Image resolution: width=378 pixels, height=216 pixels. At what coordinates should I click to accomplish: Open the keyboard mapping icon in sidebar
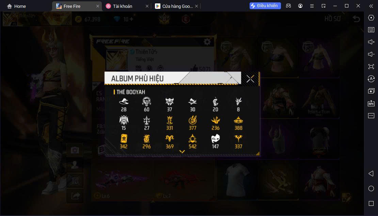(x=371, y=30)
